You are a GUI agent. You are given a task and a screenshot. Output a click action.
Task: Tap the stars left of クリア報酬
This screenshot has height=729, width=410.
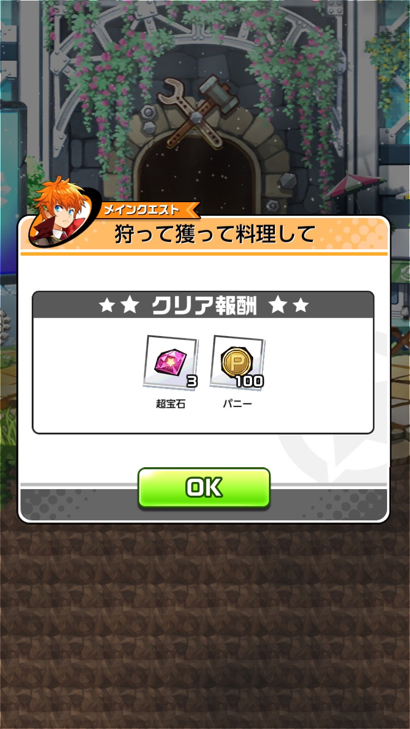[119, 306]
